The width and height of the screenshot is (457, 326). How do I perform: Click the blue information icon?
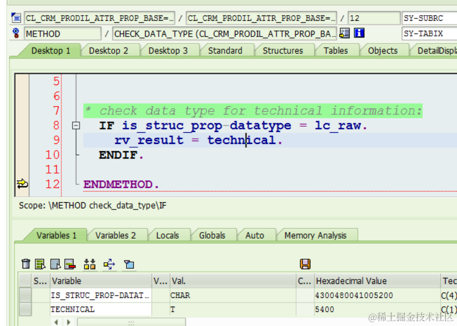click(359, 33)
